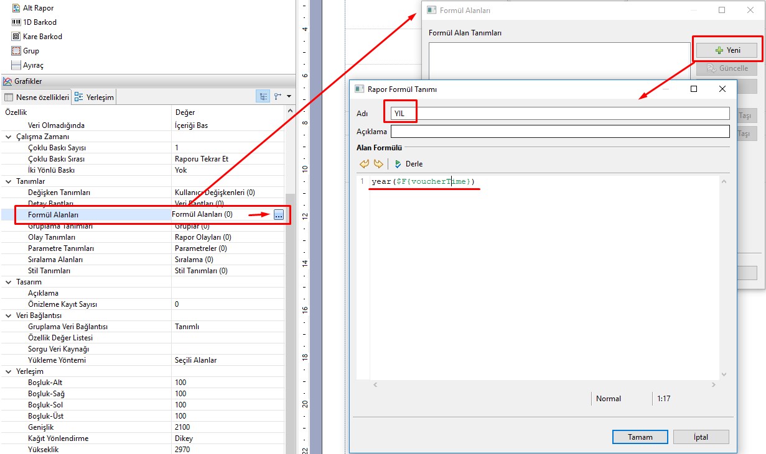Collapse the Çalışma Zamanı section
This screenshot has height=454, width=766.
pos(9,137)
